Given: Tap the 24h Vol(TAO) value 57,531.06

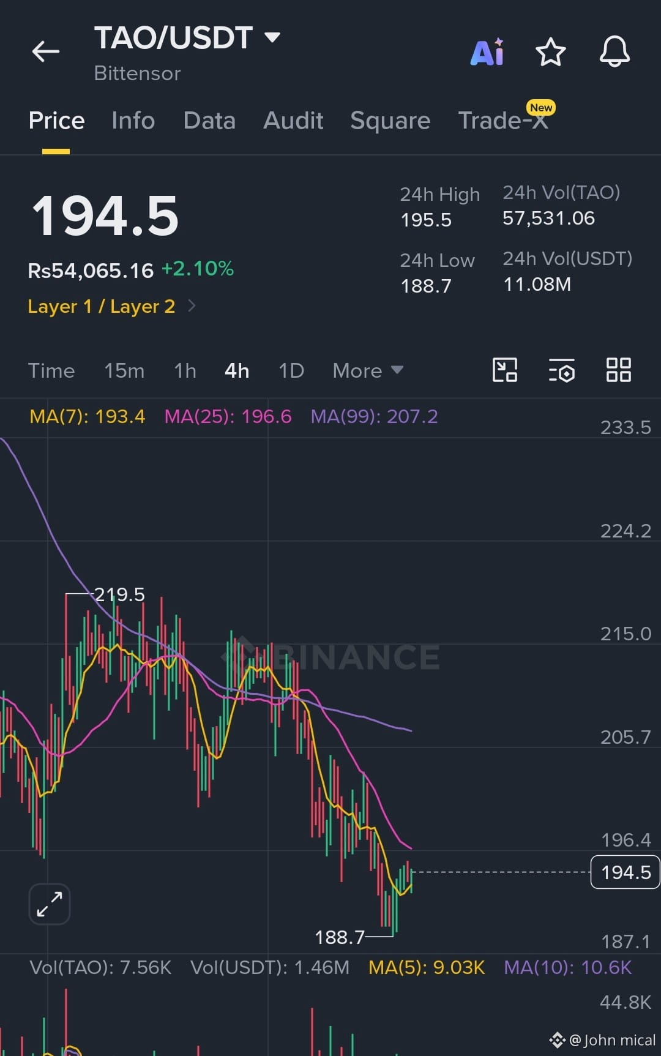Looking at the screenshot, I should [549, 218].
